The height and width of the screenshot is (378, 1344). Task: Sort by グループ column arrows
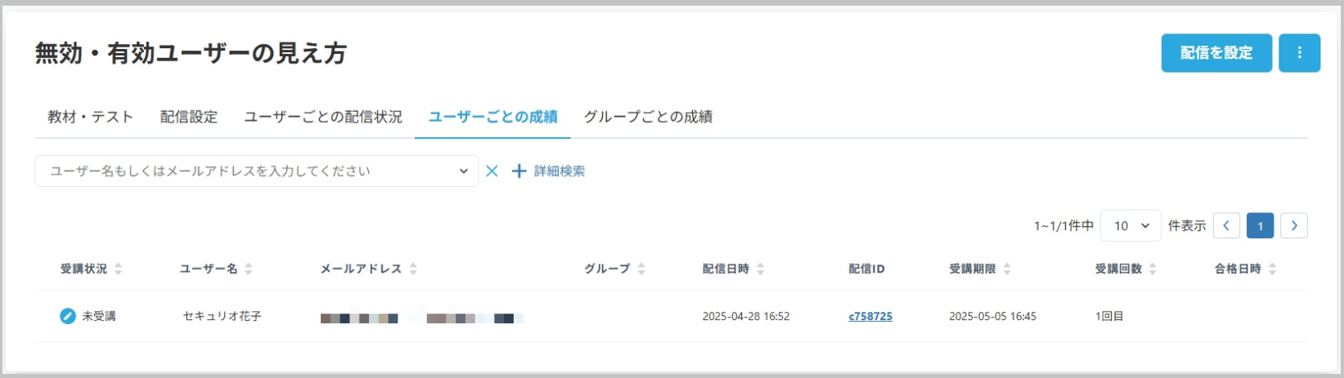(x=641, y=269)
